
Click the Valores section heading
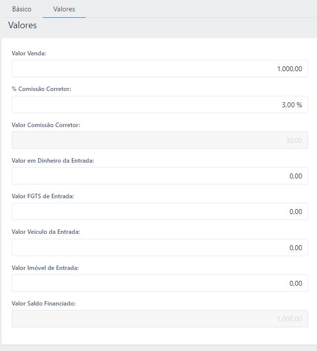coord(23,25)
